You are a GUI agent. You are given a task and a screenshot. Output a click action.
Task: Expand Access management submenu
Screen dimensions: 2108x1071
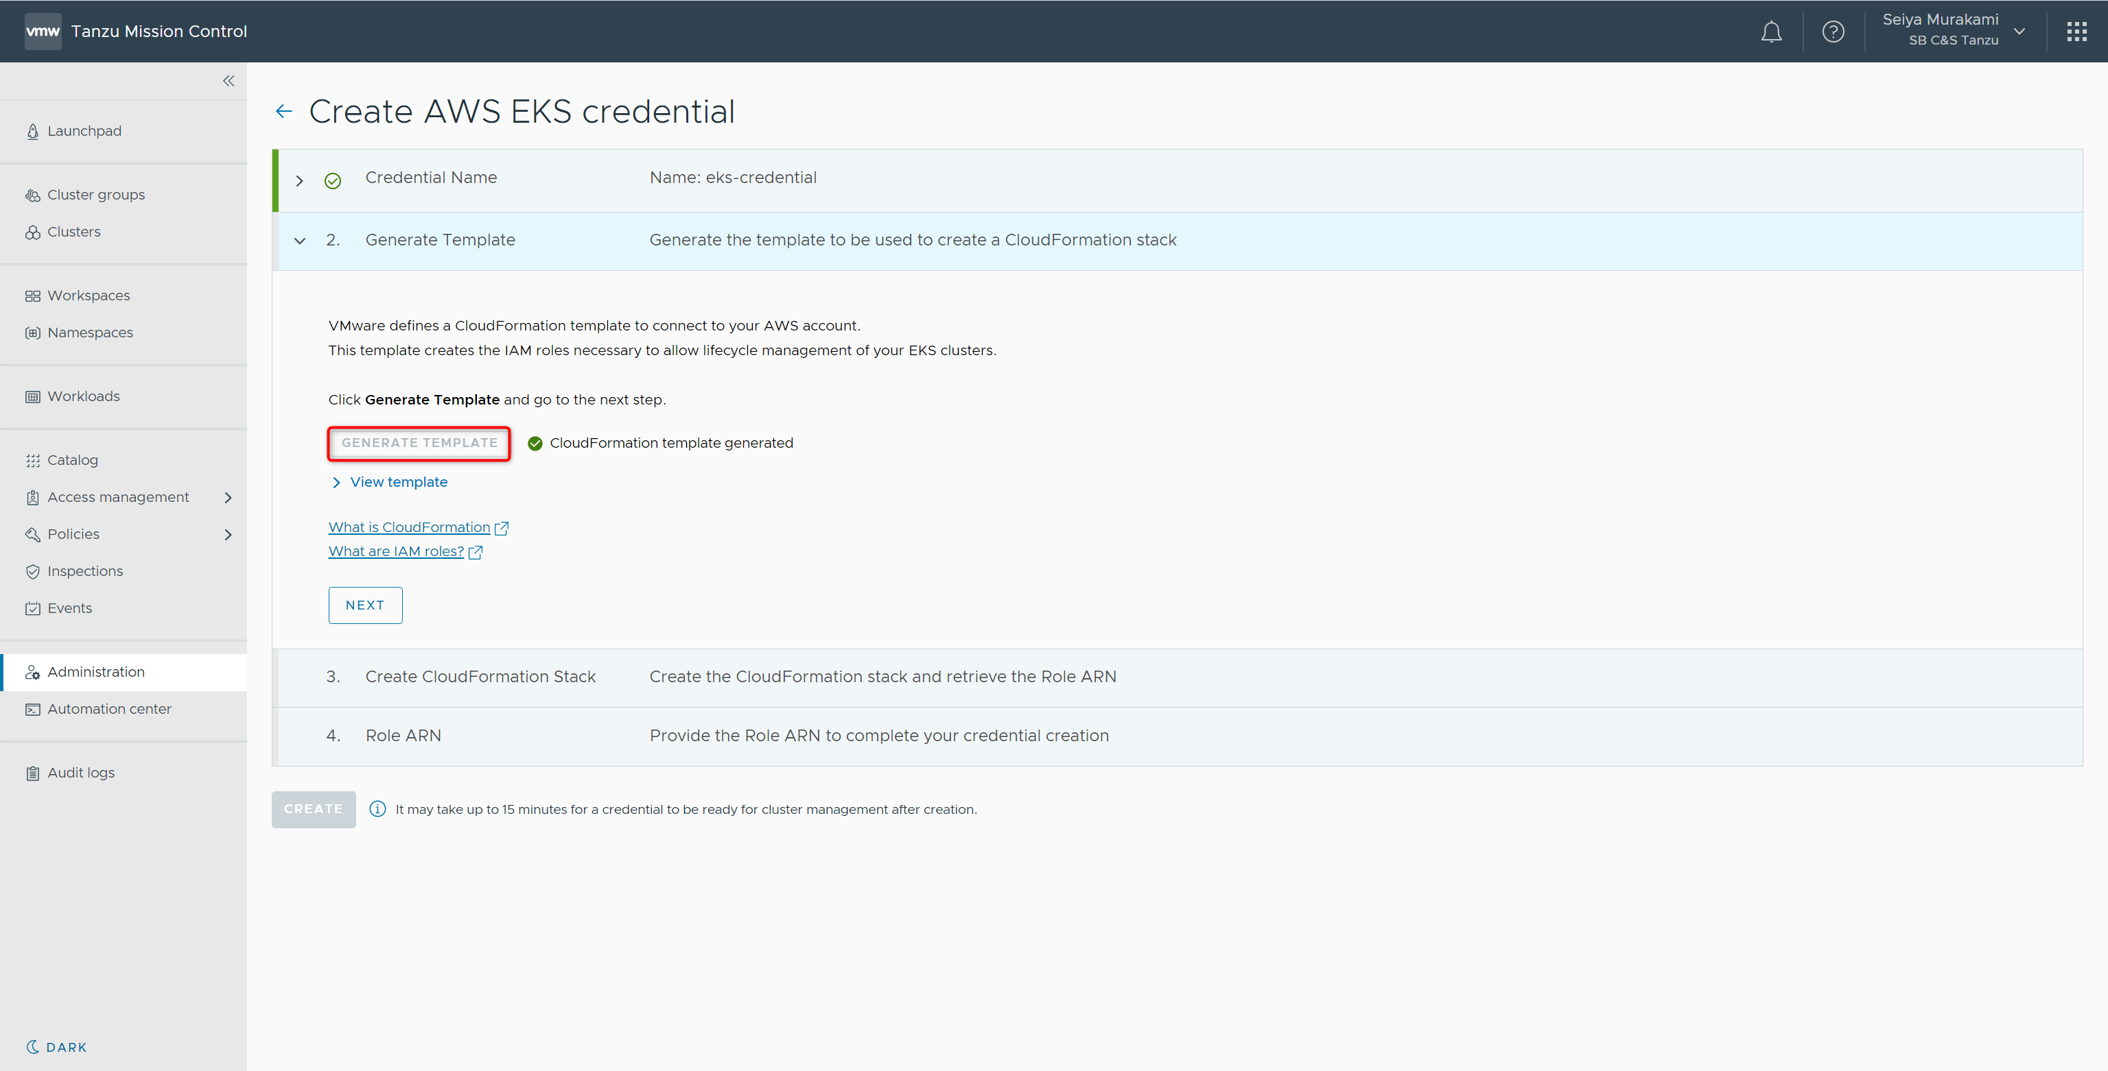coord(229,497)
